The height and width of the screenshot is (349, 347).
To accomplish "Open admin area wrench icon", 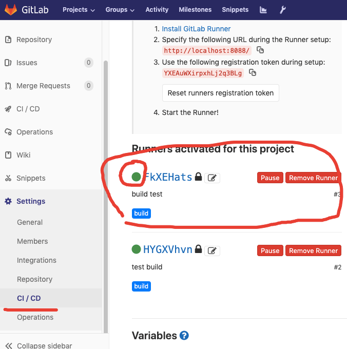I will pyautogui.click(x=283, y=10).
